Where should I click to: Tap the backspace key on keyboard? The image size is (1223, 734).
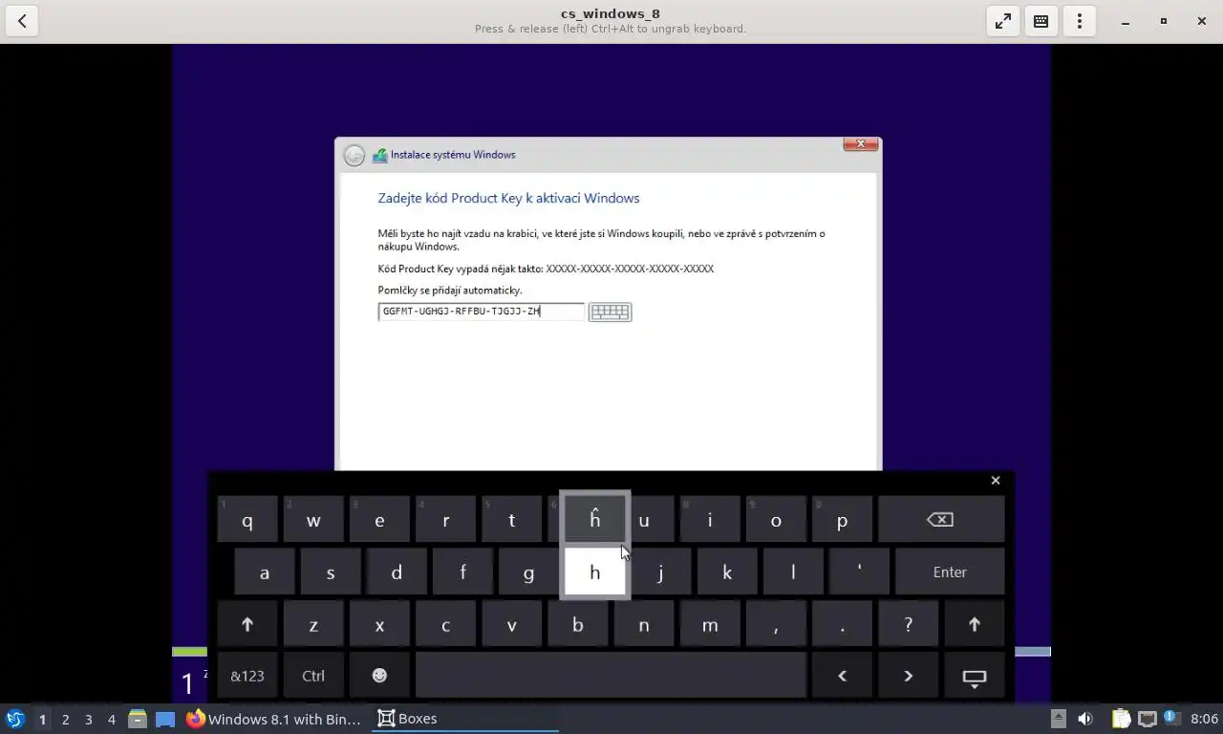pyautogui.click(x=941, y=520)
